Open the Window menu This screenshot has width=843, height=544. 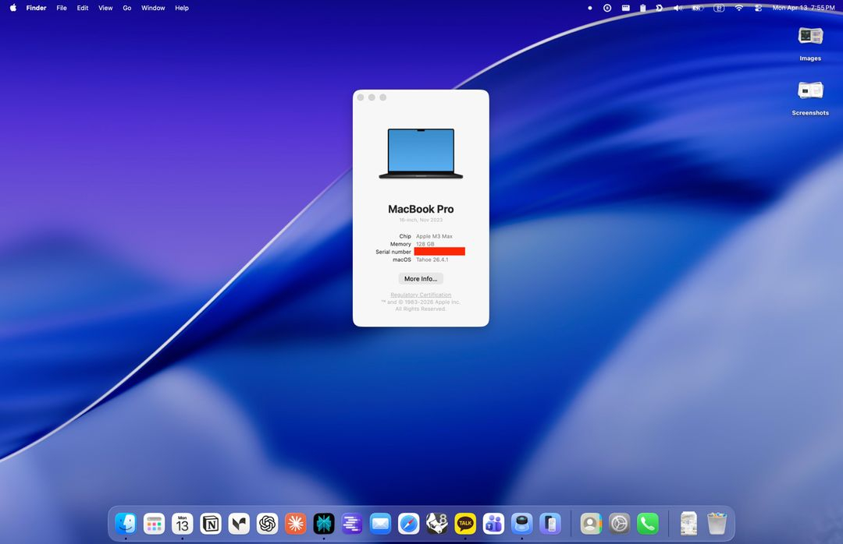click(x=153, y=8)
